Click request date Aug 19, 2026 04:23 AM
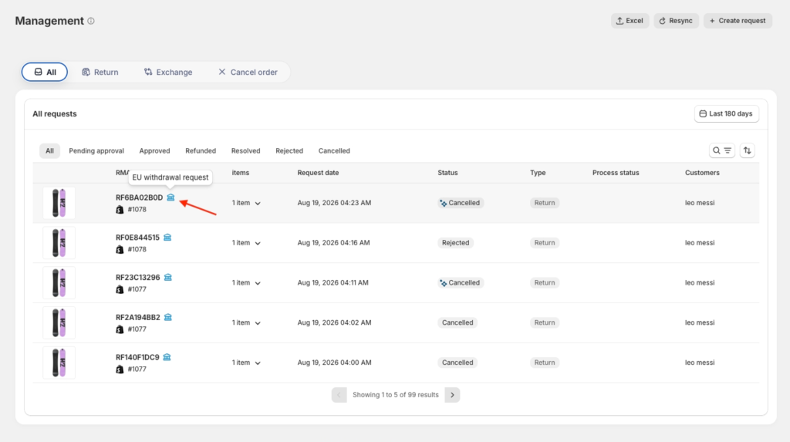790x442 pixels. [334, 203]
